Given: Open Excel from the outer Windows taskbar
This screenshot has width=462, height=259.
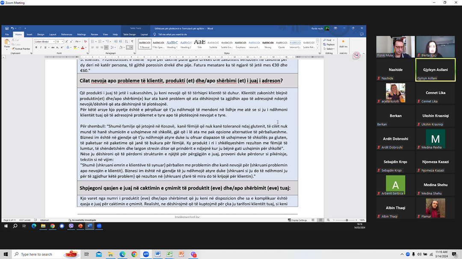Looking at the screenshot, I should [169, 254].
